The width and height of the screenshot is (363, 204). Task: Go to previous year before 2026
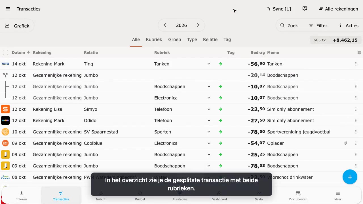[165, 25]
